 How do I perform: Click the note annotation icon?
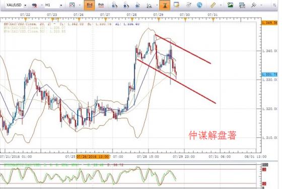[176, 5]
